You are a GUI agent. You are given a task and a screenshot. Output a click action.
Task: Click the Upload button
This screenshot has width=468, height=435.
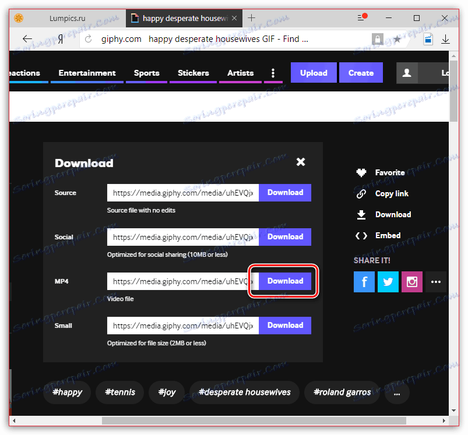(x=314, y=72)
